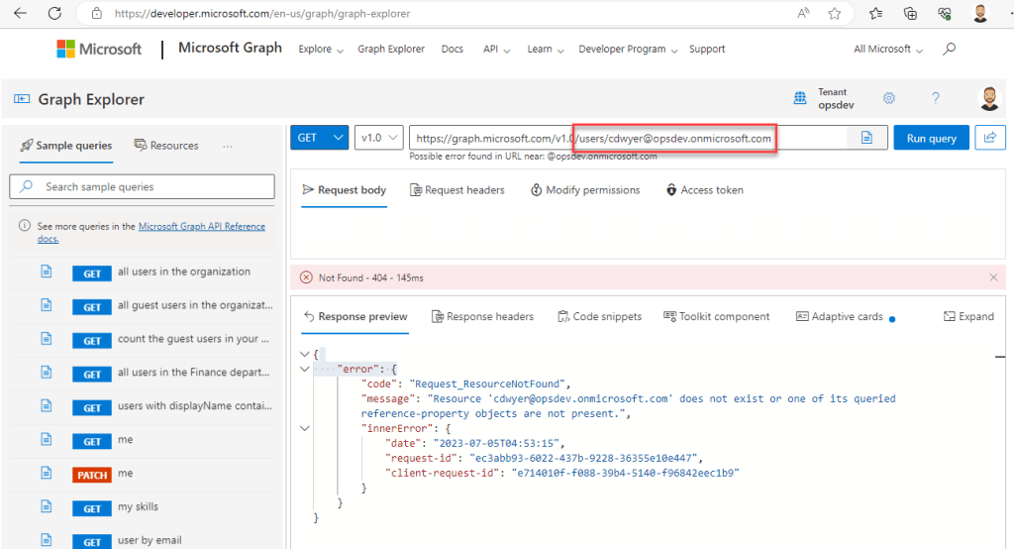Switch to the Request headers tab

456,190
